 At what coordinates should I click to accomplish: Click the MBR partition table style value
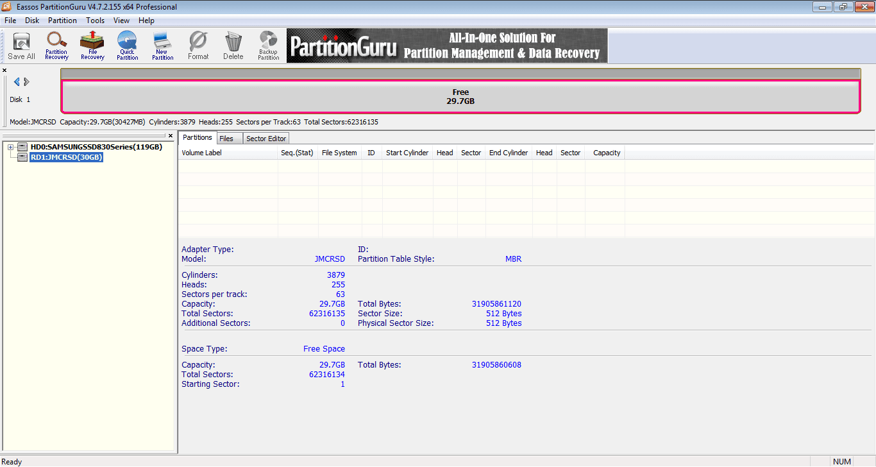[514, 259]
